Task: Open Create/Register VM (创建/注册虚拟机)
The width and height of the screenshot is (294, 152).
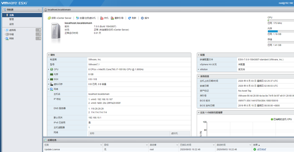Action: (x=86, y=18)
